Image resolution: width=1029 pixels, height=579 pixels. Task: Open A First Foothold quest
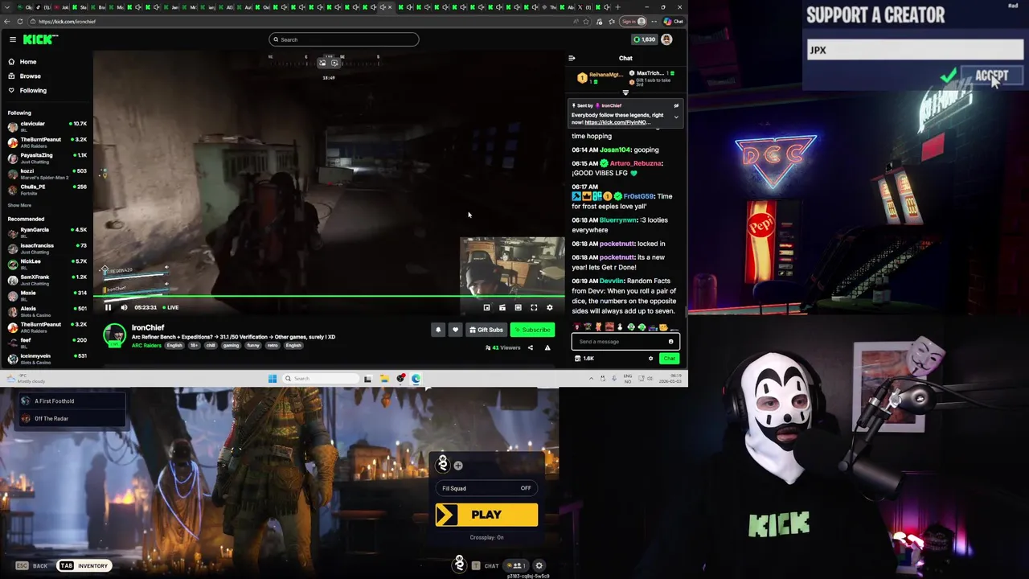(x=72, y=401)
